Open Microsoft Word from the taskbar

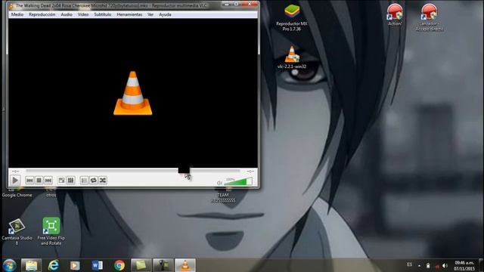pyautogui.click(x=98, y=265)
